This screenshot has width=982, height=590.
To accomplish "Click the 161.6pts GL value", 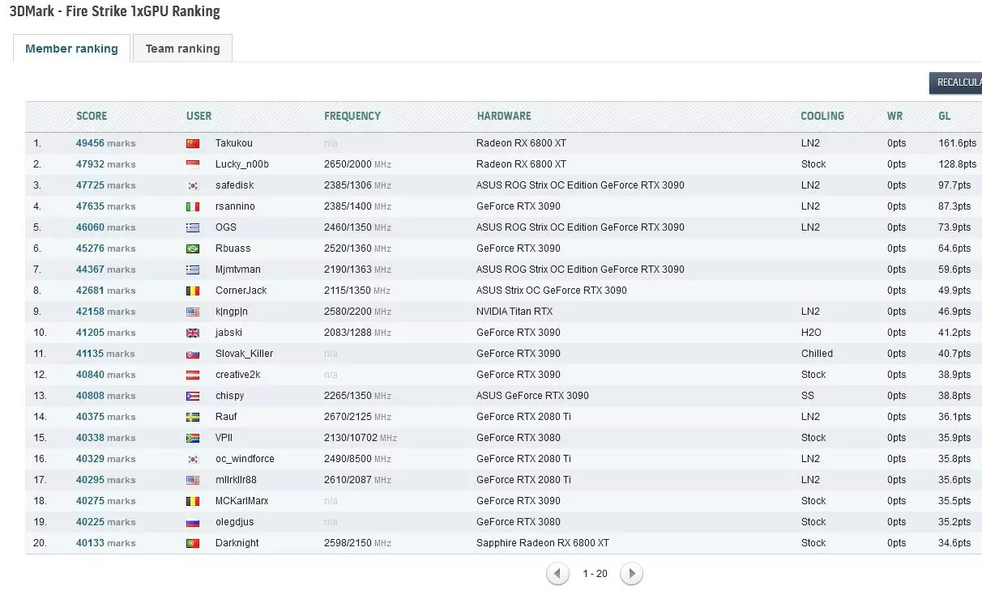I will click(x=958, y=143).
